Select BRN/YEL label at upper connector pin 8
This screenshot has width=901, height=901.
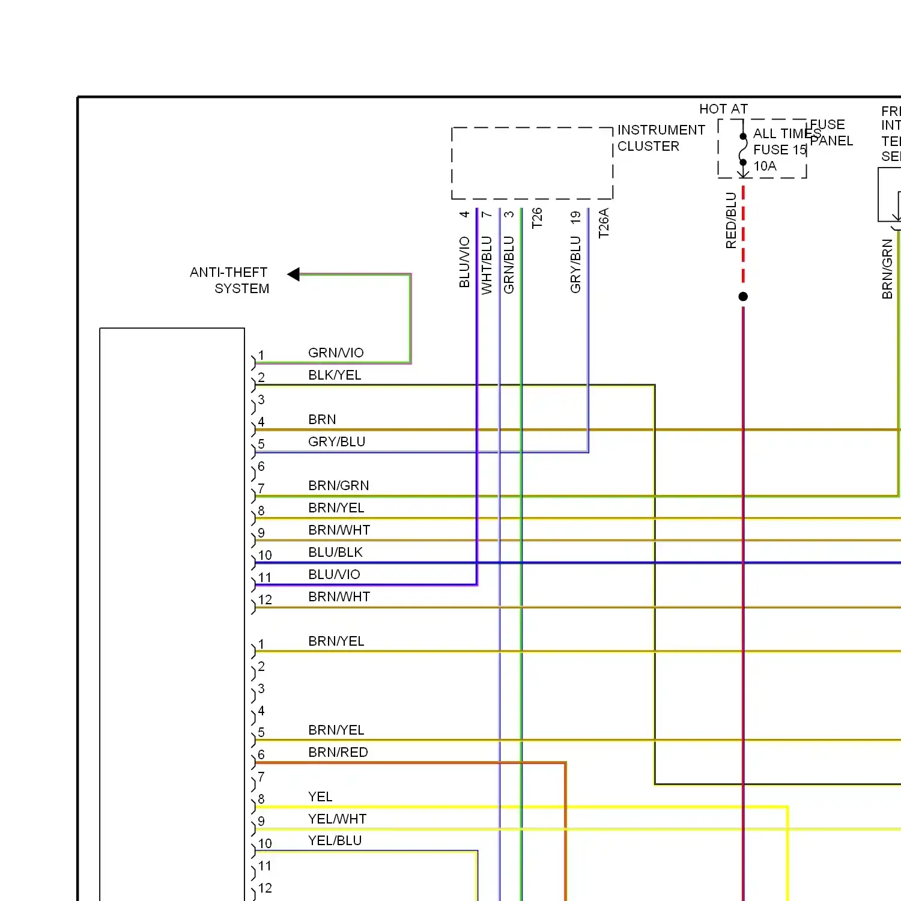tap(336, 508)
